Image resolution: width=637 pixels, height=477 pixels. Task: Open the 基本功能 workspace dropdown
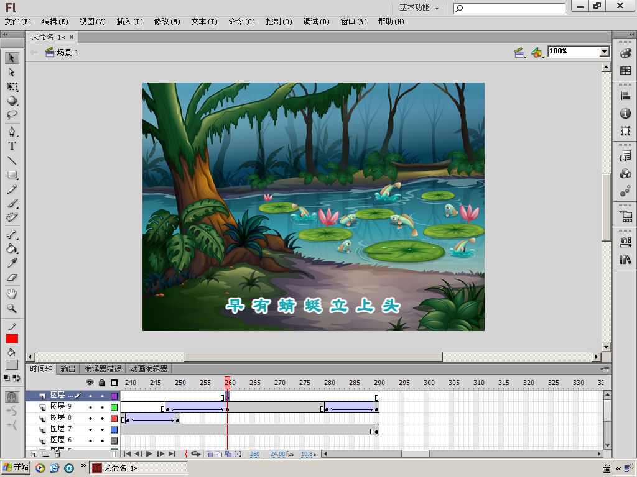pos(419,7)
